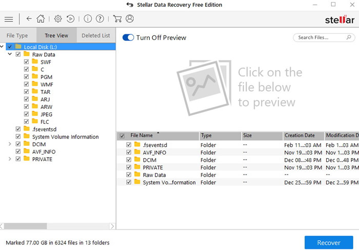This screenshot has height=250, width=359.
Task: Expand the PRIVATE folder in tree
Action: pyautogui.click(x=10, y=159)
